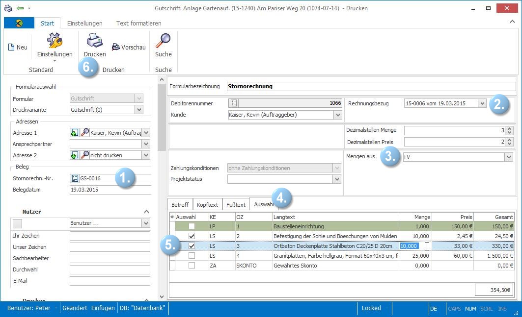Switch to the Fußtext tab
Screen dimensions: 522x317
point(236,205)
